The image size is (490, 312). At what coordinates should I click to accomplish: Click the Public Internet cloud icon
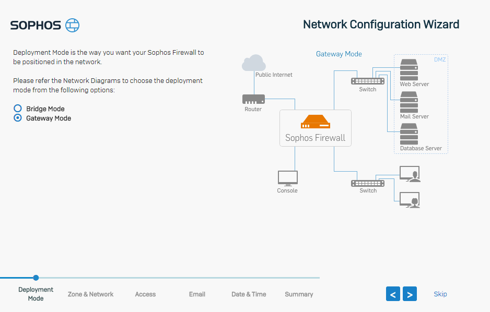[x=254, y=63]
